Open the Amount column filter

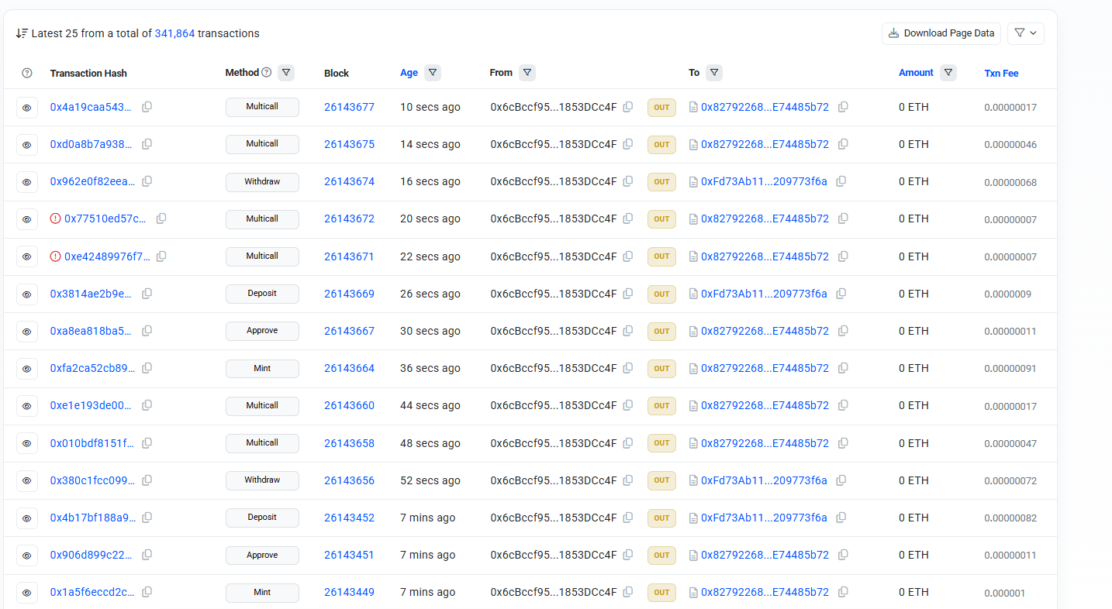tap(948, 73)
